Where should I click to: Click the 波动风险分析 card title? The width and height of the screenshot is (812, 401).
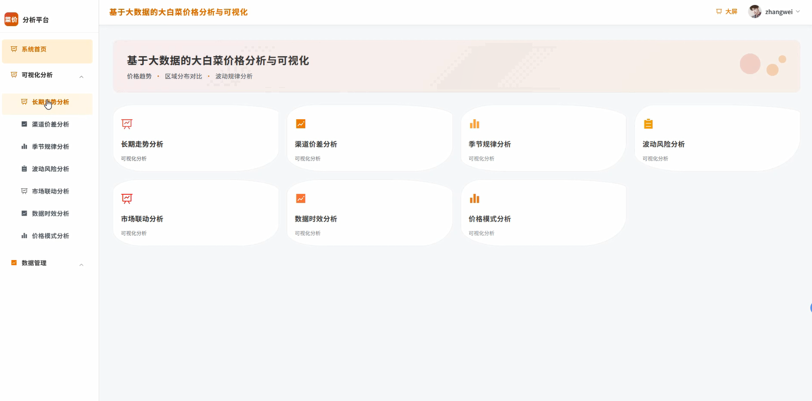pos(663,144)
